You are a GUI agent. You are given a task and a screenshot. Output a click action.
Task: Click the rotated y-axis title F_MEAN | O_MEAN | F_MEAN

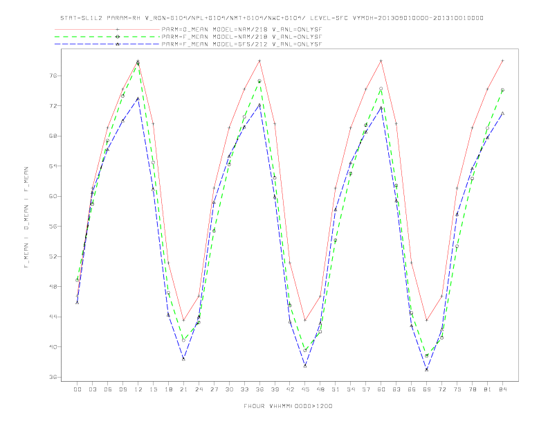click(26, 218)
